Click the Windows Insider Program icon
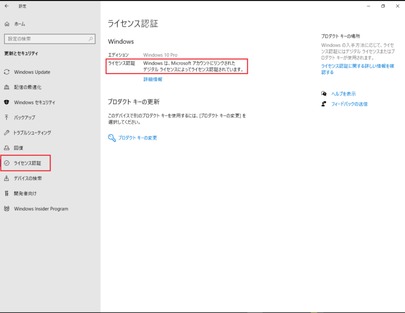Screen dimensions: 405x313 (x=7, y=209)
